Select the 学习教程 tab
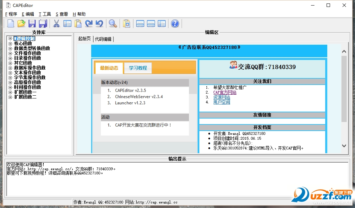355x208 pixels. click(x=138, y=68)
